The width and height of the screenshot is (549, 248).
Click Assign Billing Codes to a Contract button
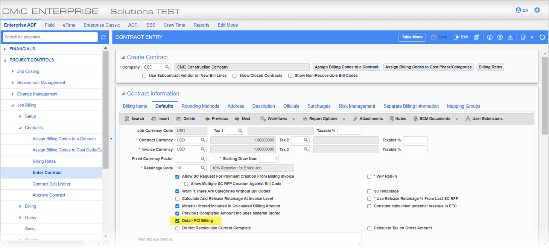pyautogui.click(x=347, y=67)
